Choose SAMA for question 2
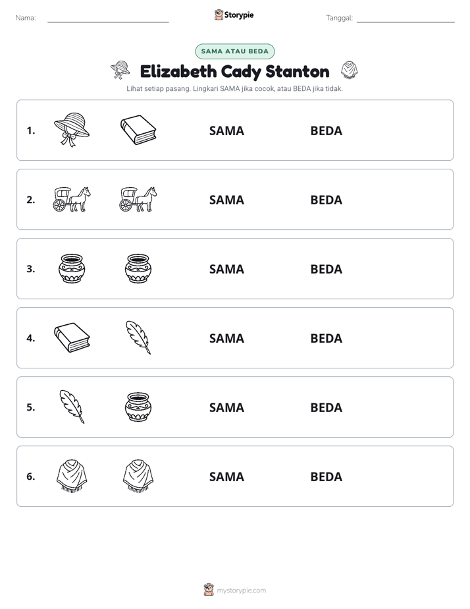The height and width of the screenshot is (609, 470). (x=226, y=200)
